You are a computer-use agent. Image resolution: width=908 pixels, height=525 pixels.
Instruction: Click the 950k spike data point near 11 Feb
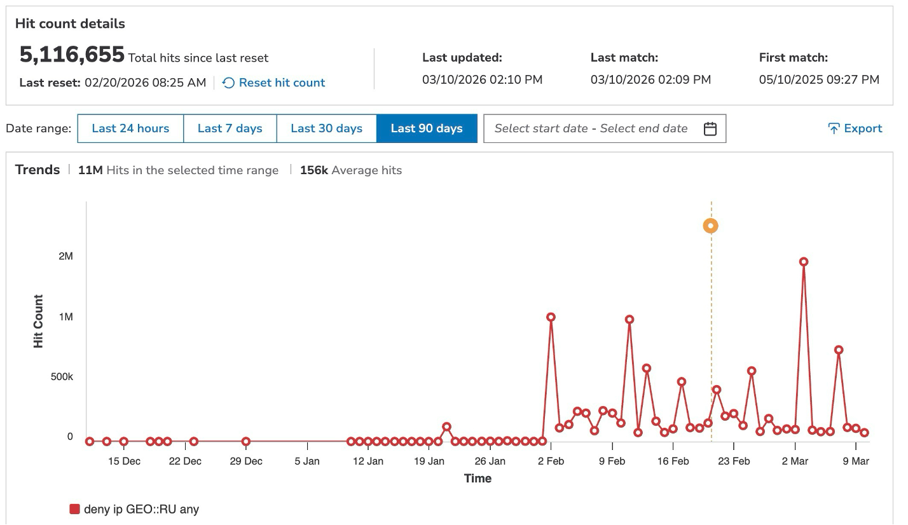pos(629,319)
